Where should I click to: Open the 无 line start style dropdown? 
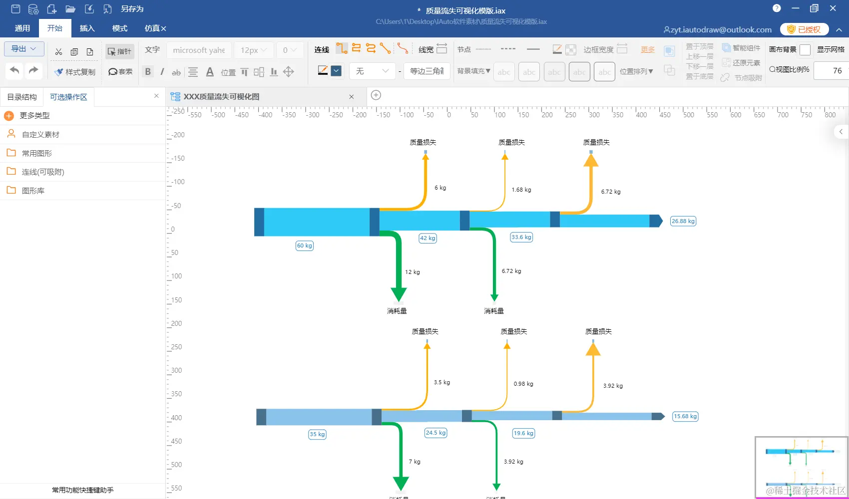(372, 71)
